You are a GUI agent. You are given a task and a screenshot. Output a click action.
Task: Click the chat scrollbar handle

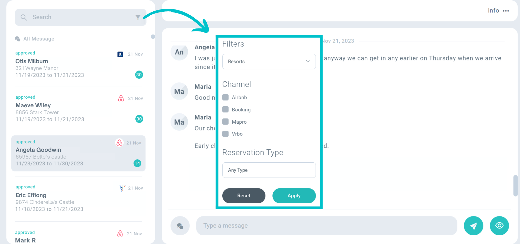515,186
